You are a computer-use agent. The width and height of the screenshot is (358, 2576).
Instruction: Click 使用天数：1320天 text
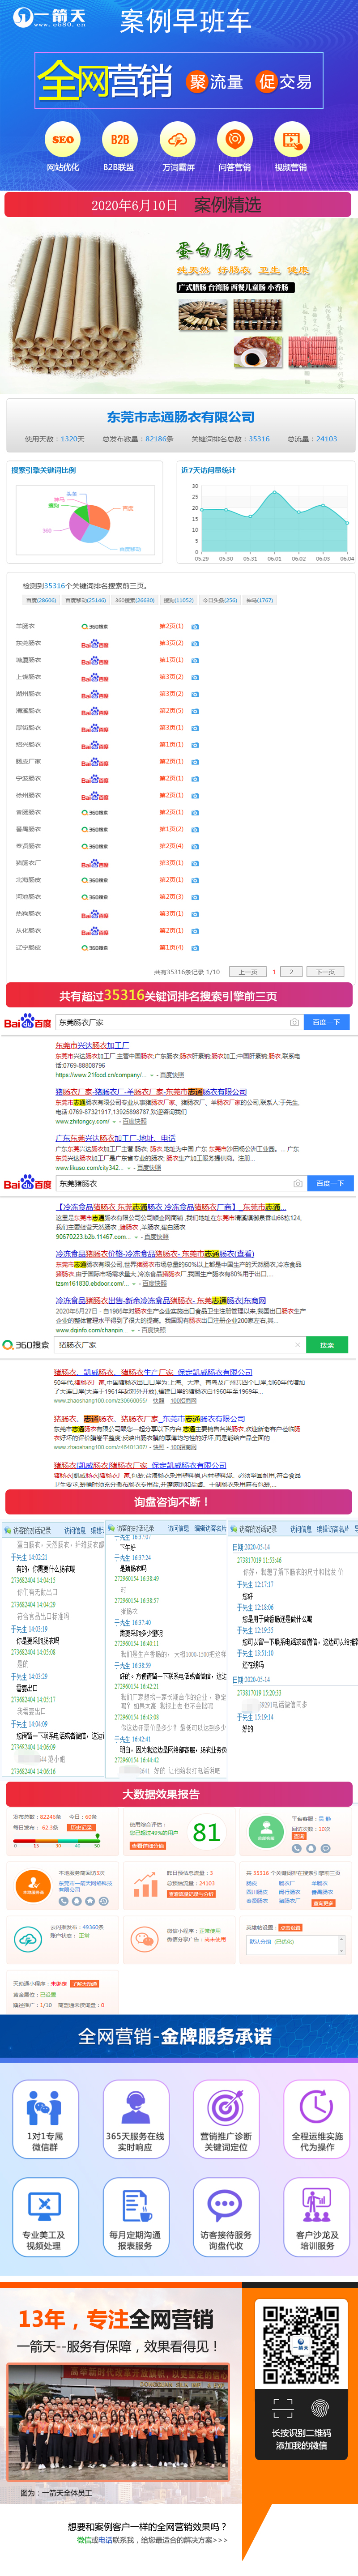click(x=55, y=438)
